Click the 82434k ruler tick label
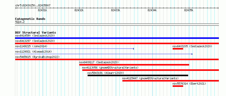The width and height of the screenshot is (226, 96). [152, 10]
